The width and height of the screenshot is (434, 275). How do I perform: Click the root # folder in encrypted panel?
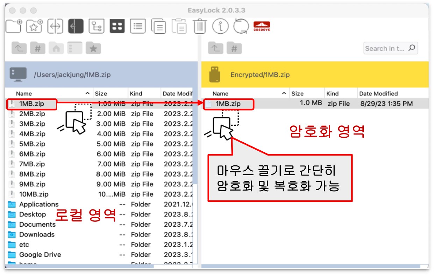234,48
